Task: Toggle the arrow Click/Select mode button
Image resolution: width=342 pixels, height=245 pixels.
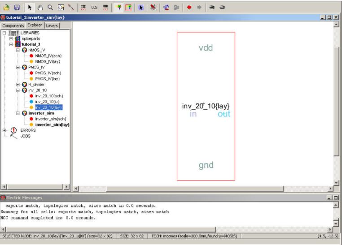Action: pos(30,7)
